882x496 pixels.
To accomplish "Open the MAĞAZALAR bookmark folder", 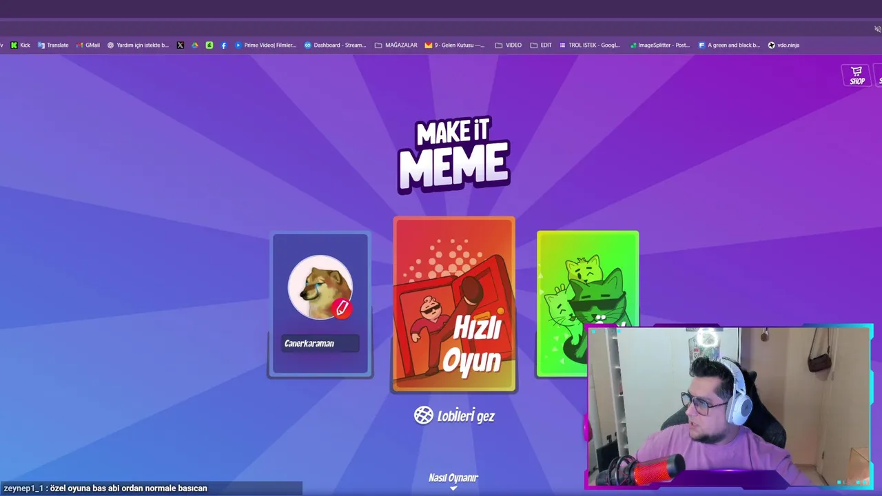I will [396, 45].
